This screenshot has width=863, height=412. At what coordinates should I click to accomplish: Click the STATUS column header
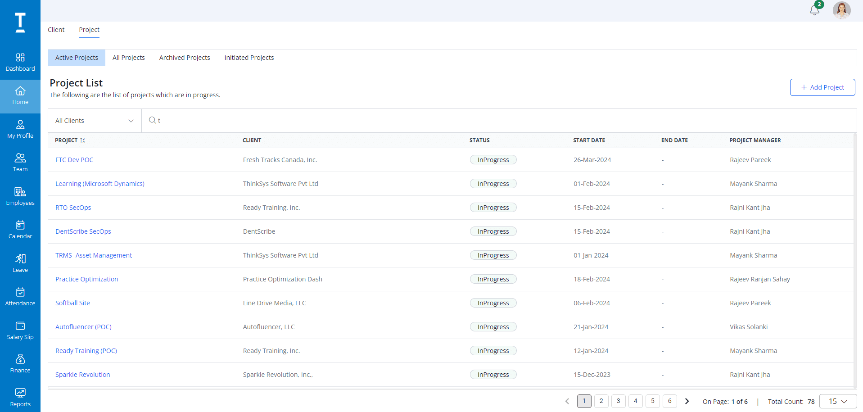coord(479,140)
